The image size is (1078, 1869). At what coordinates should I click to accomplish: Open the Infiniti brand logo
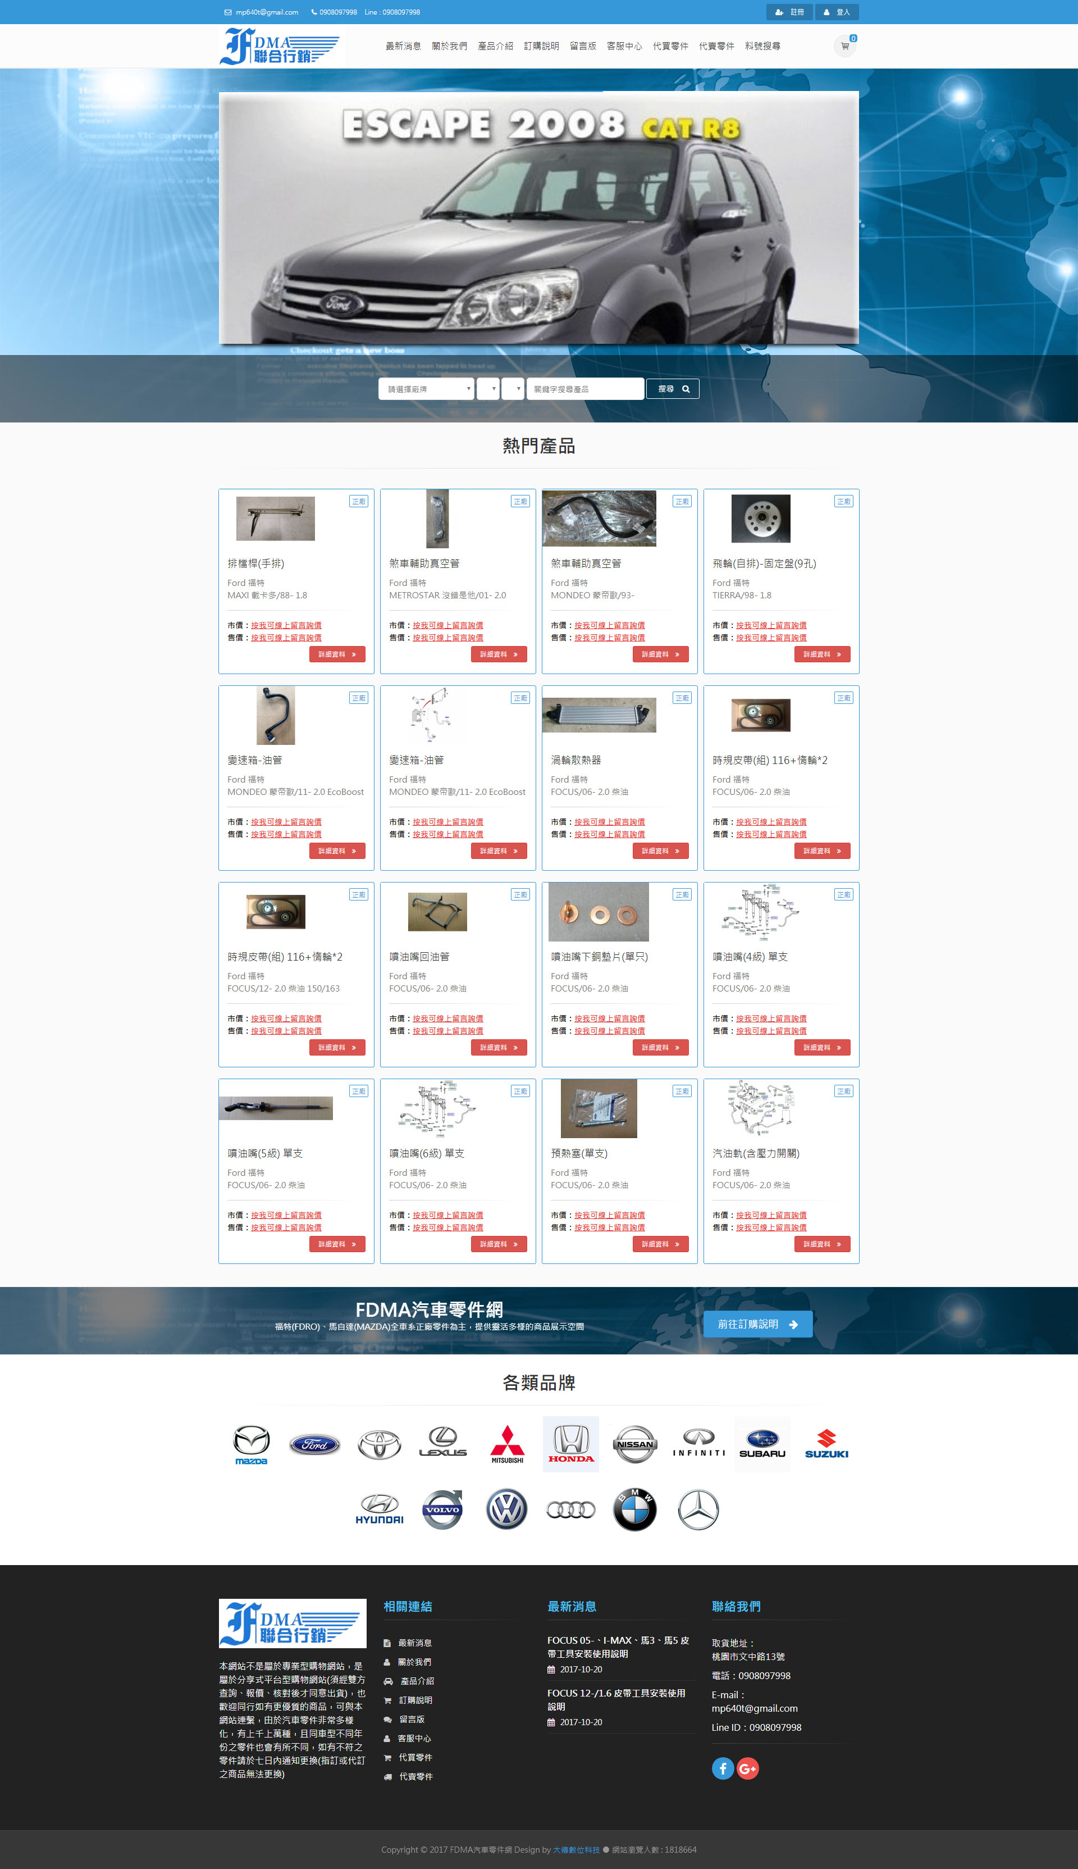point(699,1443)
